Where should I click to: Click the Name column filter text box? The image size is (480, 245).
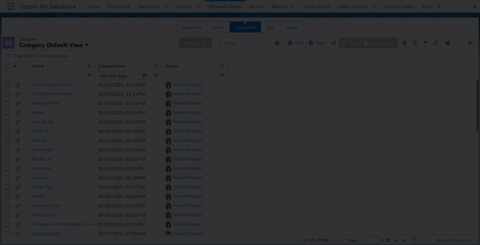click(x=56, y=76)
